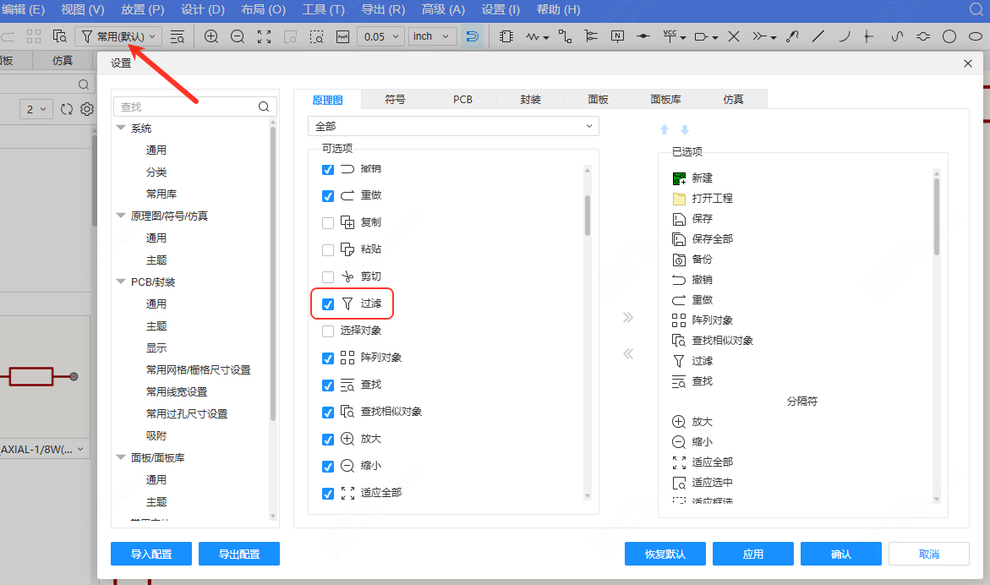Place a VCC power symbol from the toolbar
The height and width of the screenshot is (585, 990).
[670, 36]
